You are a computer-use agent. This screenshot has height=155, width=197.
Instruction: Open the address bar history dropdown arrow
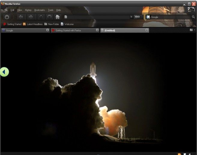[x=131, y=17]
